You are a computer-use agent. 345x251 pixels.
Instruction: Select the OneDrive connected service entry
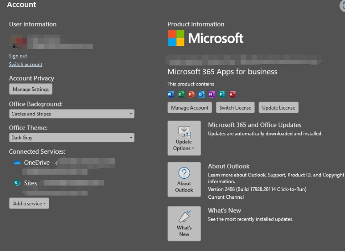[64, 166]
